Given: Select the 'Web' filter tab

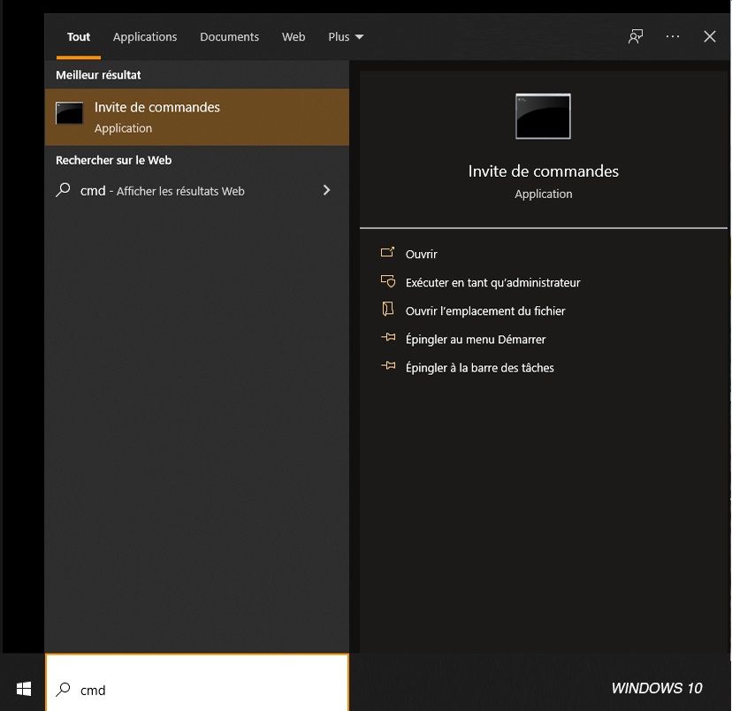Looking at the screenshot, I should [294, 36].
